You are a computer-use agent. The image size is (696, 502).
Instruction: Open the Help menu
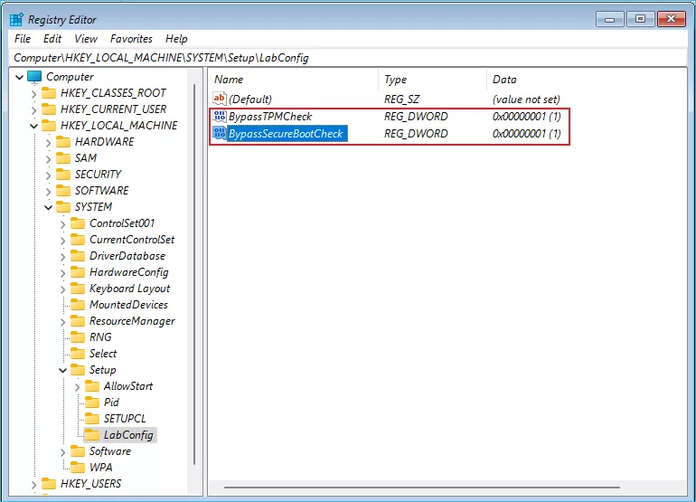point(176,39)
